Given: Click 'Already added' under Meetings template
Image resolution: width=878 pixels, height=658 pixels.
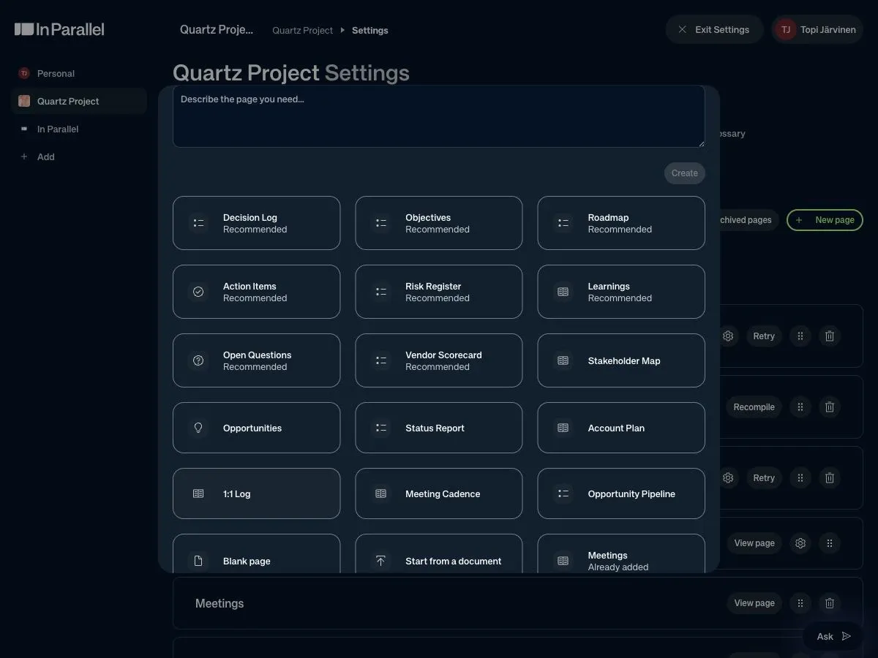Looking at the screenshot, I should [618, 567].
